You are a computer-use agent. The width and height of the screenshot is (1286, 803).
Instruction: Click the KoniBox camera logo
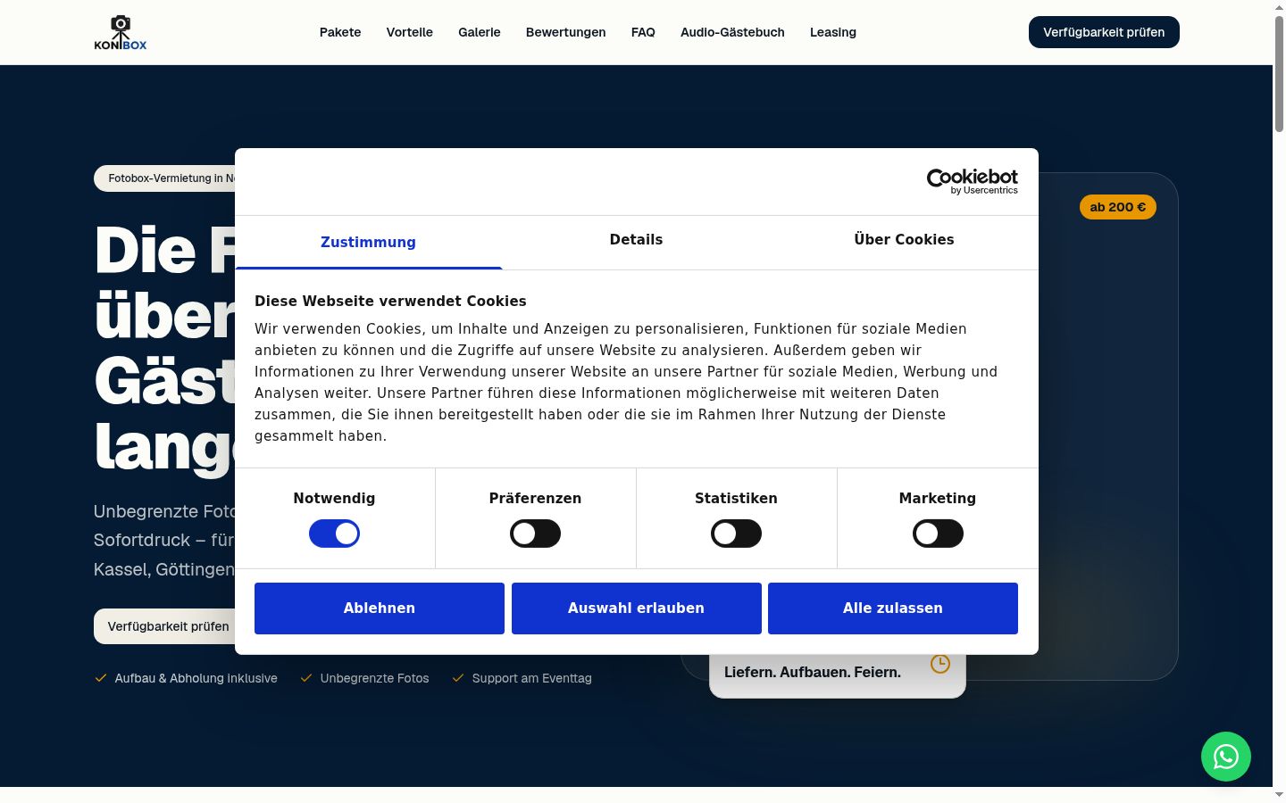click(x=121, y=32)
